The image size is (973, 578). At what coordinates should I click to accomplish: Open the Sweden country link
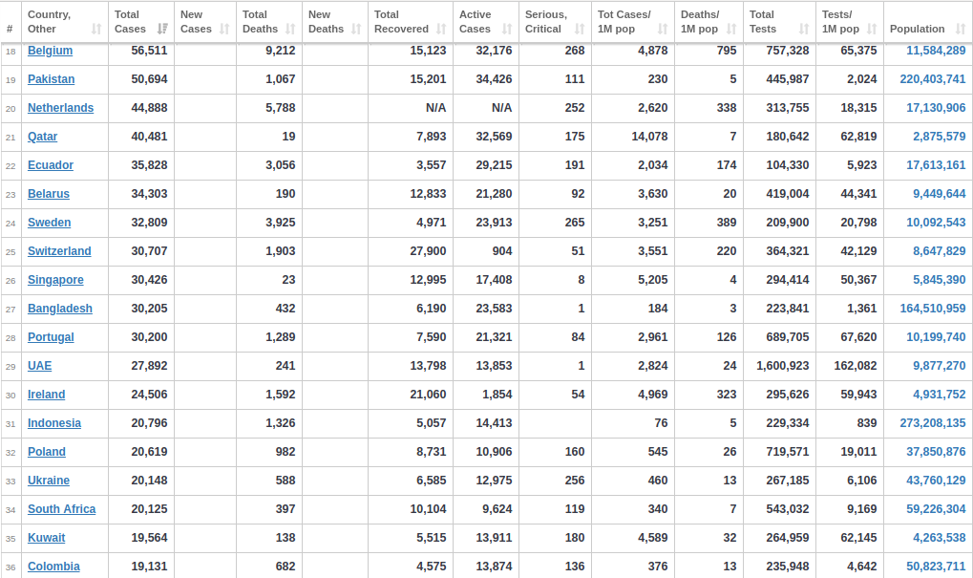pos(49,223)
